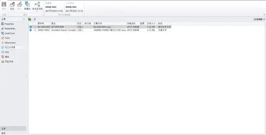Open the WhereUsed sidebar item

tap(8, 43)
